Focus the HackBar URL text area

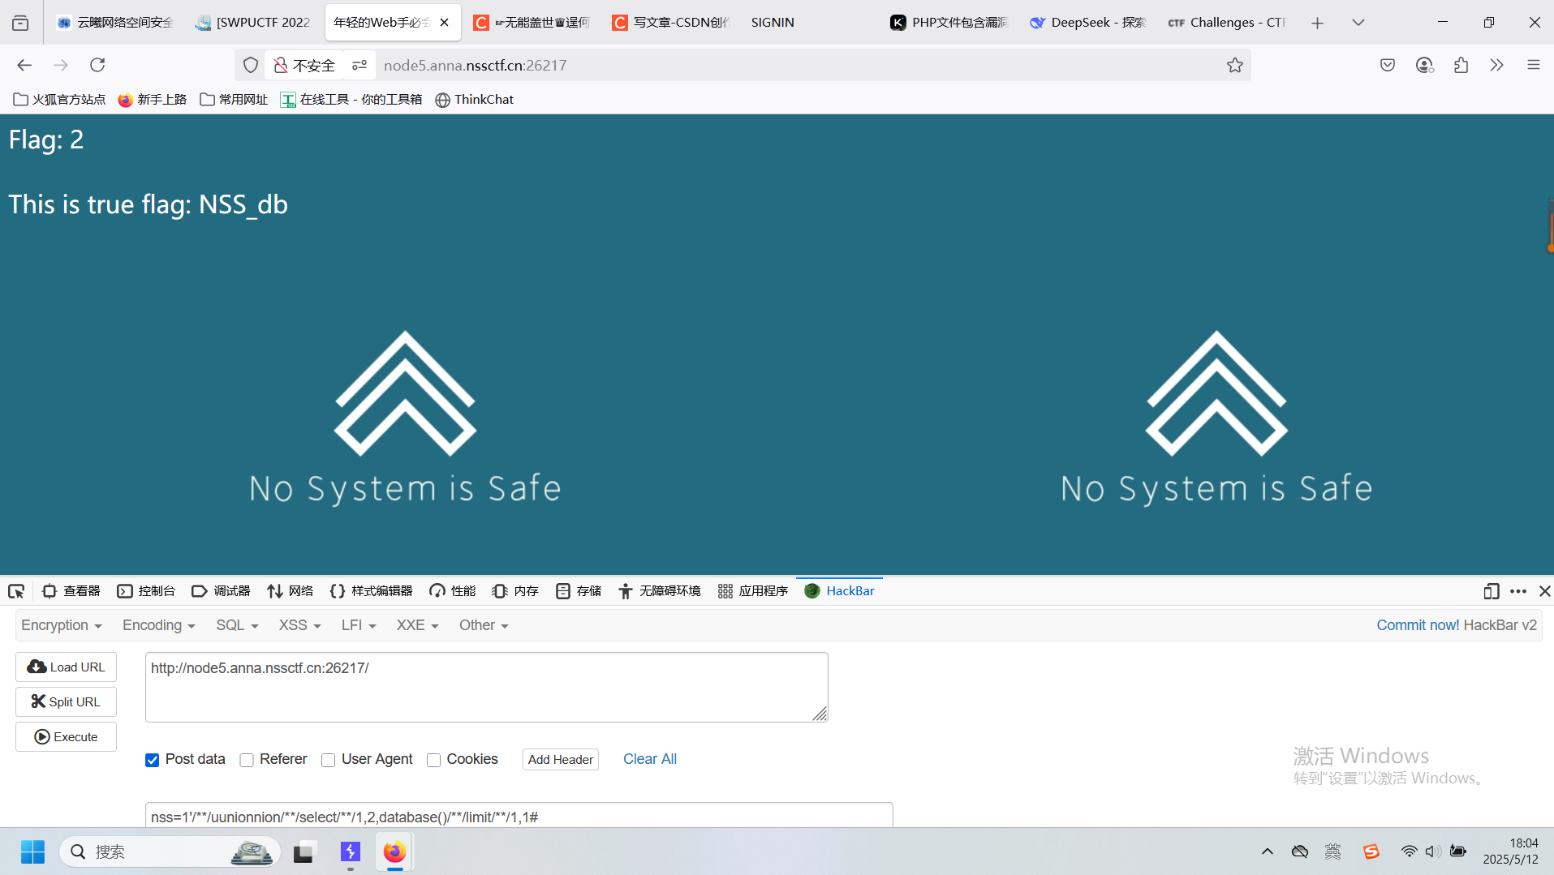(486, 687)
